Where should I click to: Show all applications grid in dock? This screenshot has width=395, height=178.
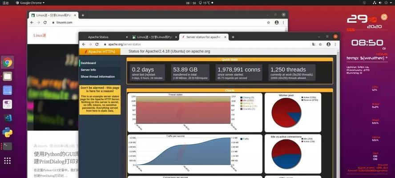7,161
